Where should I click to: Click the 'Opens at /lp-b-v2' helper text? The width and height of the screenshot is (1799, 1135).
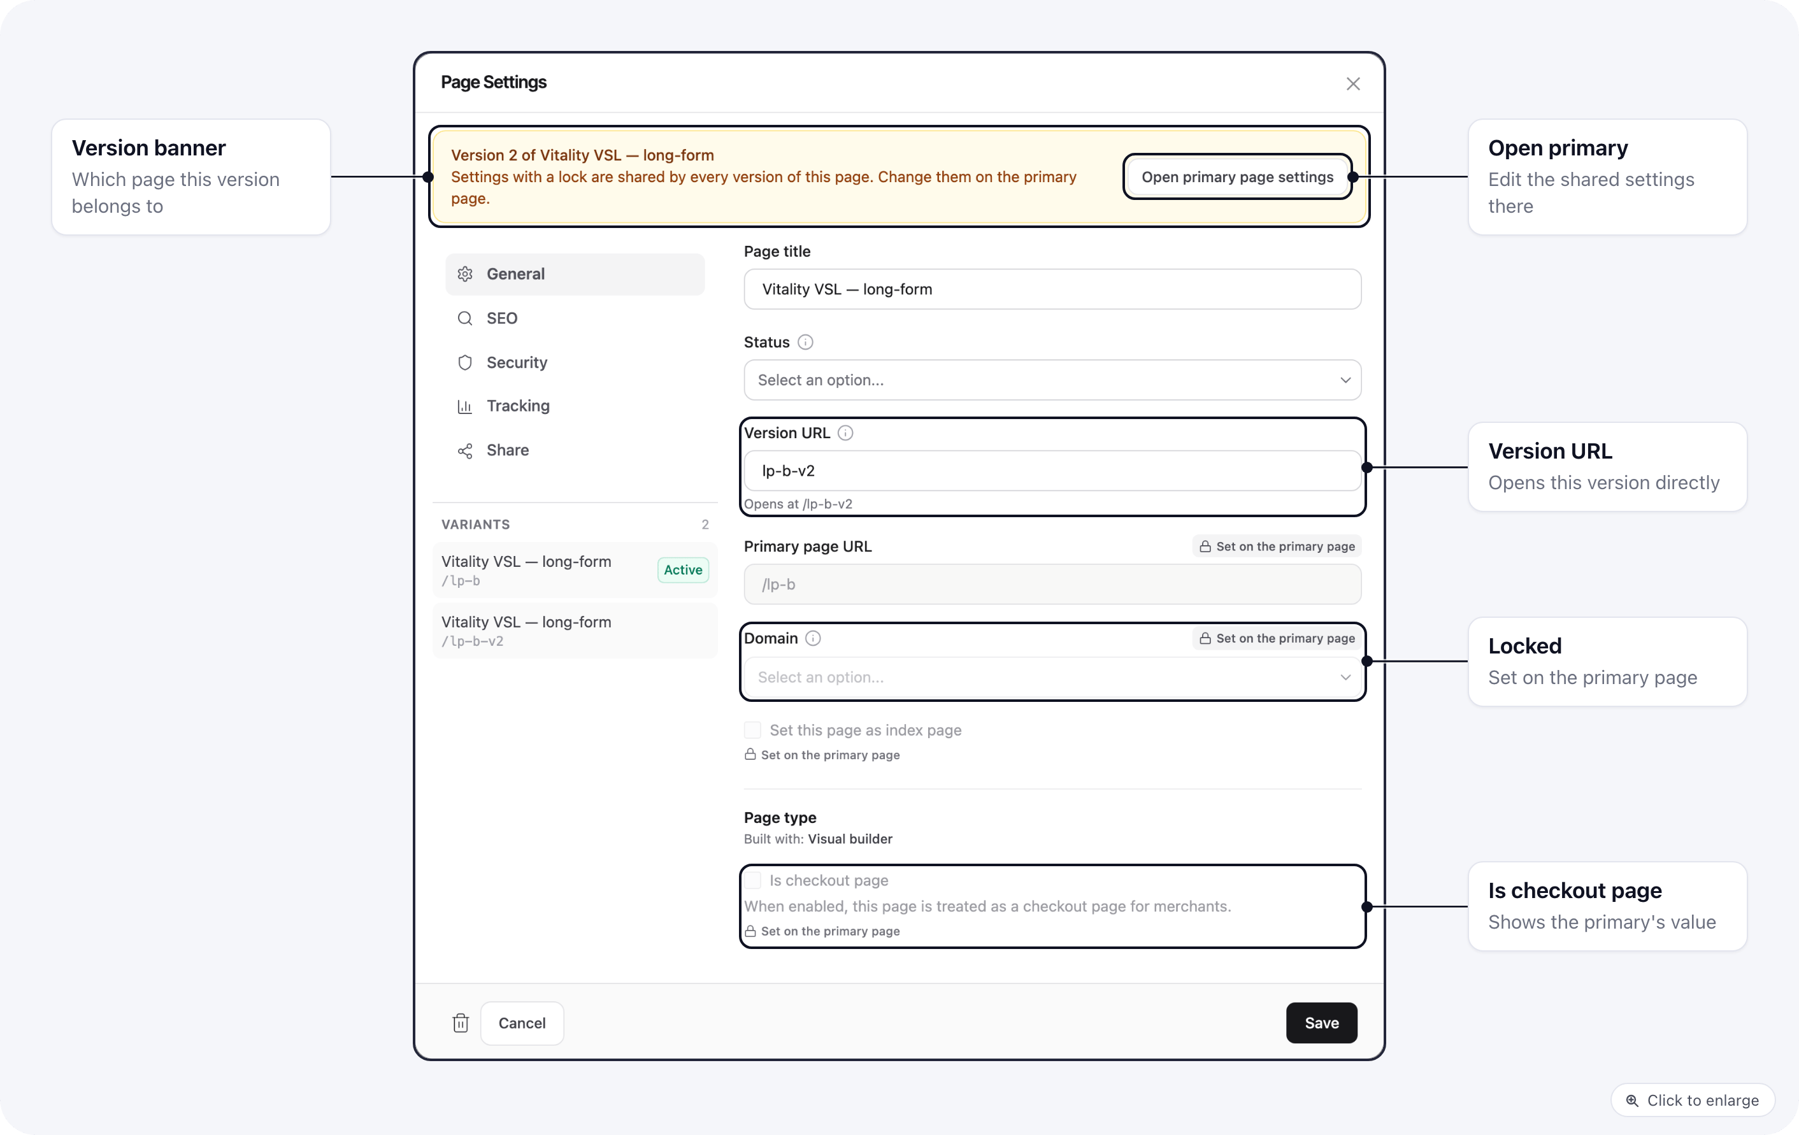coord(798,504)
